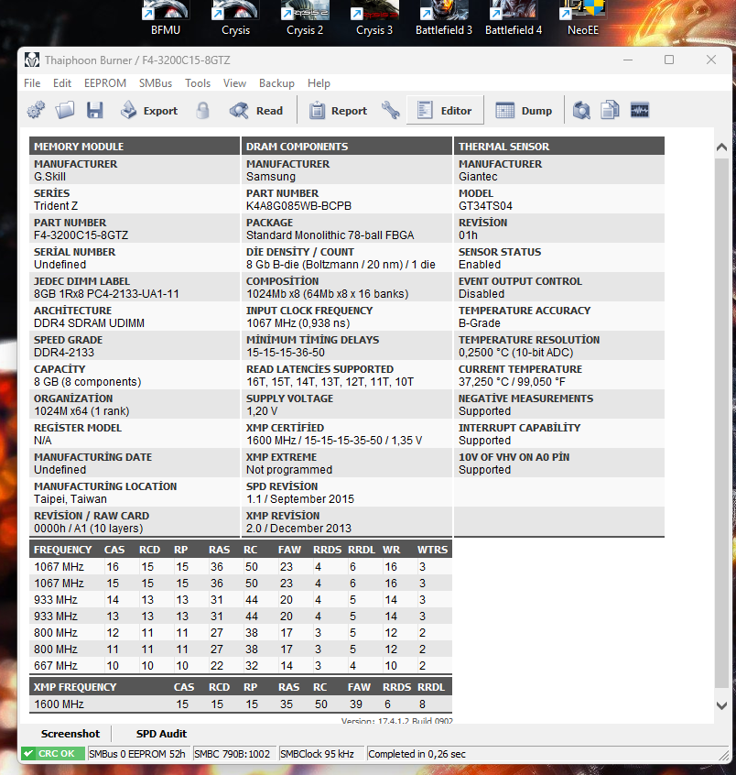Open the Battlefield 3 desktop shortcut
This screenshot has width=736, height=775.
tap(444, 18)
